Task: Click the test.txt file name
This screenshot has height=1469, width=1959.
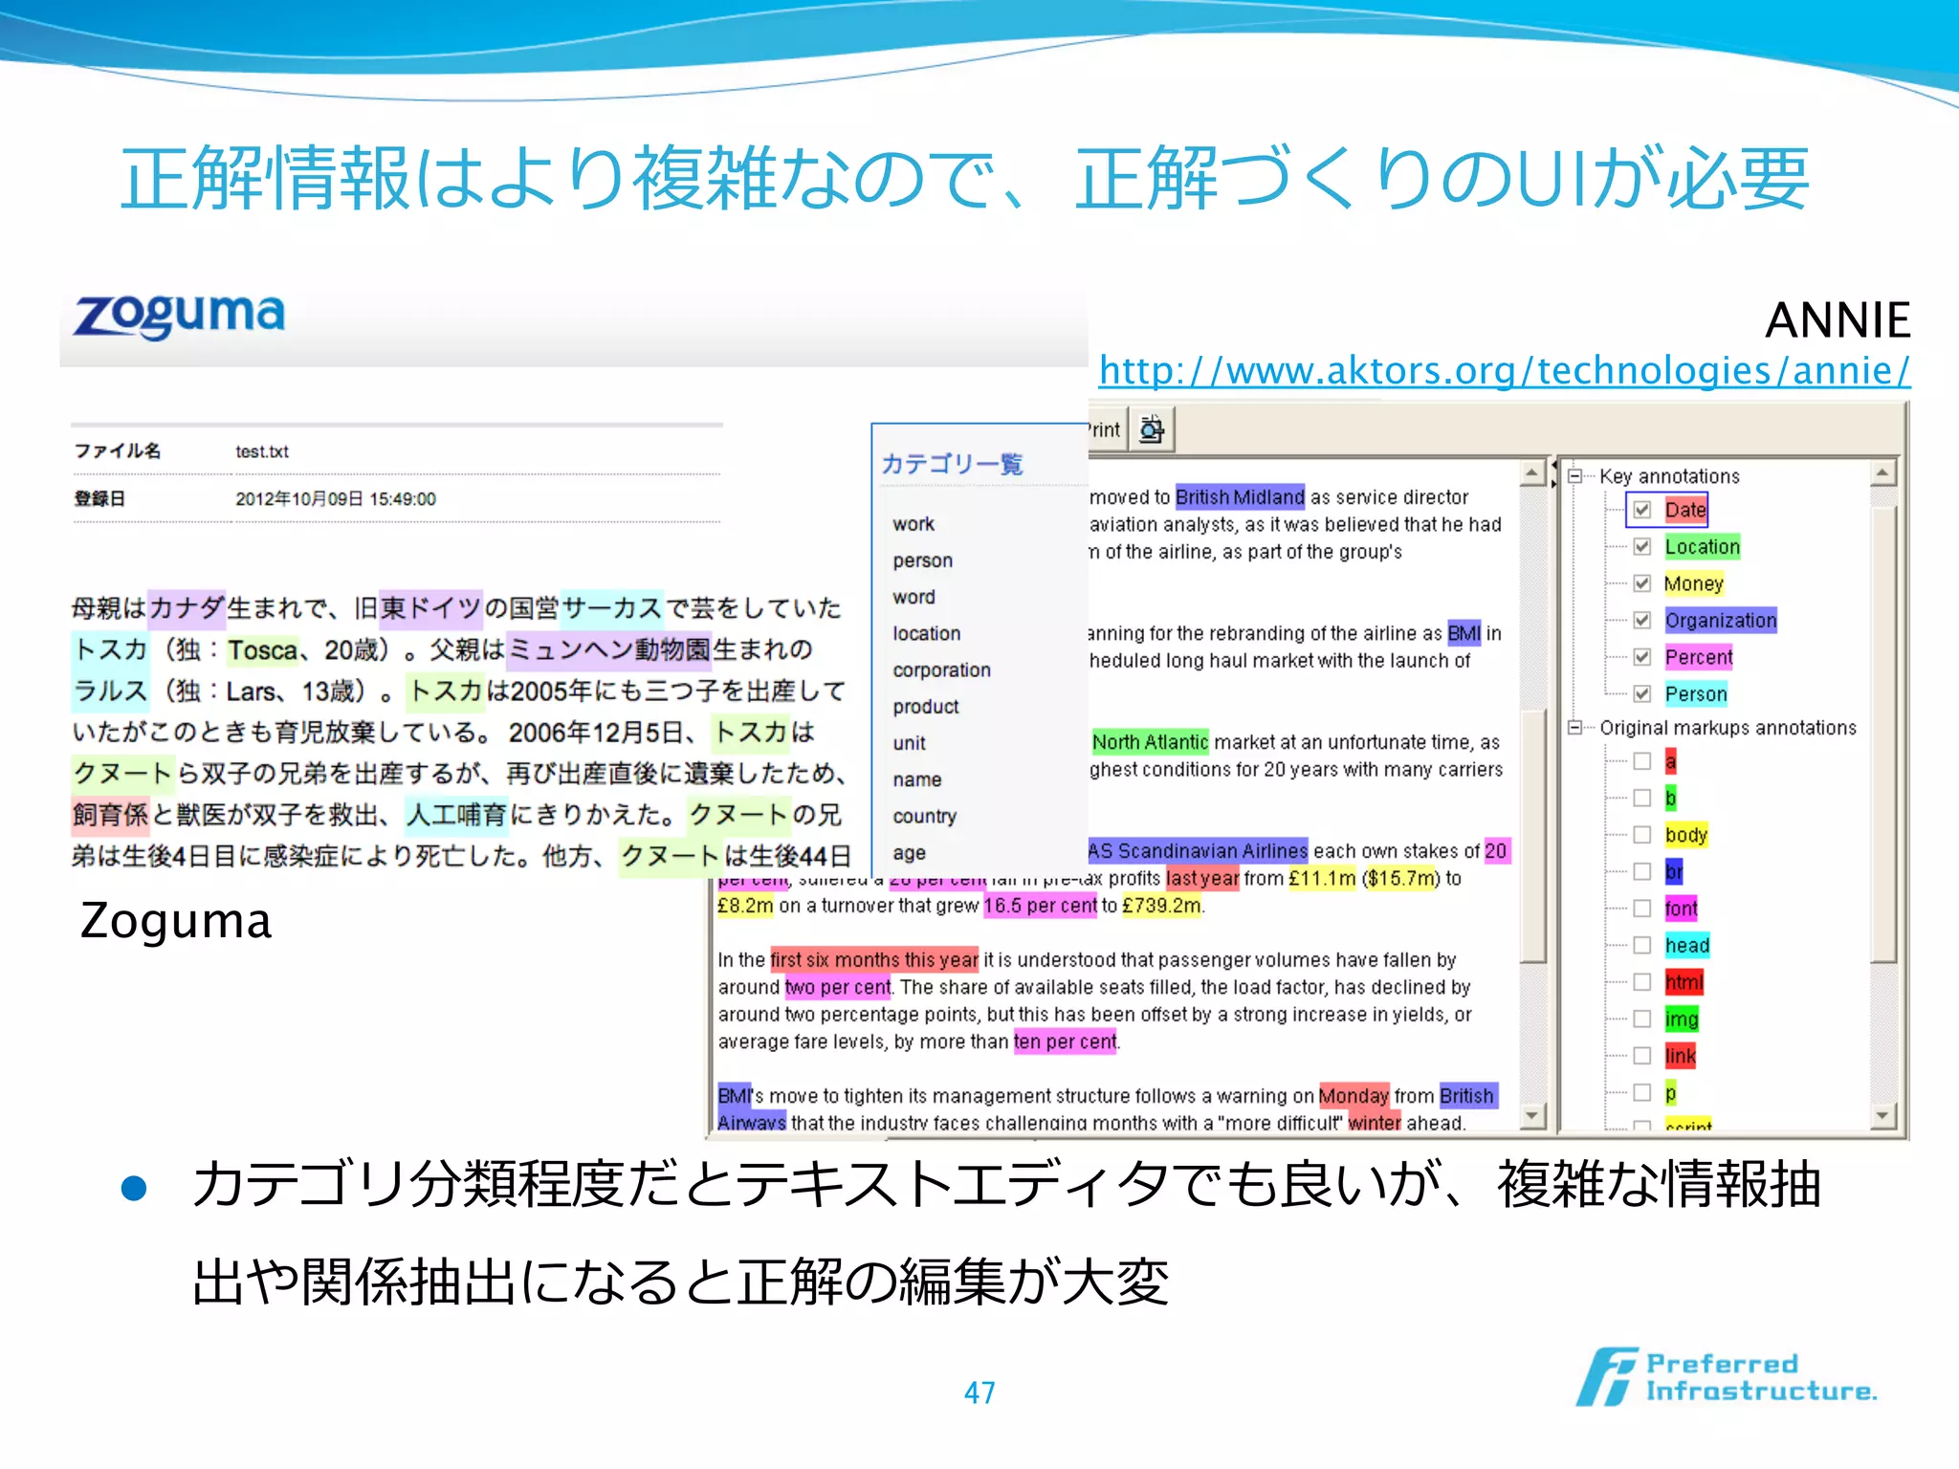Action: pyautogui.click(x=262, y=451)
